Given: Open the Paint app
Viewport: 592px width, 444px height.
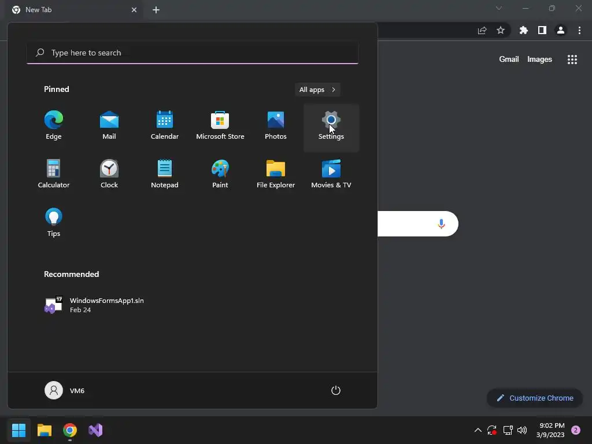Looking at the screenshot, I should 220,174.
